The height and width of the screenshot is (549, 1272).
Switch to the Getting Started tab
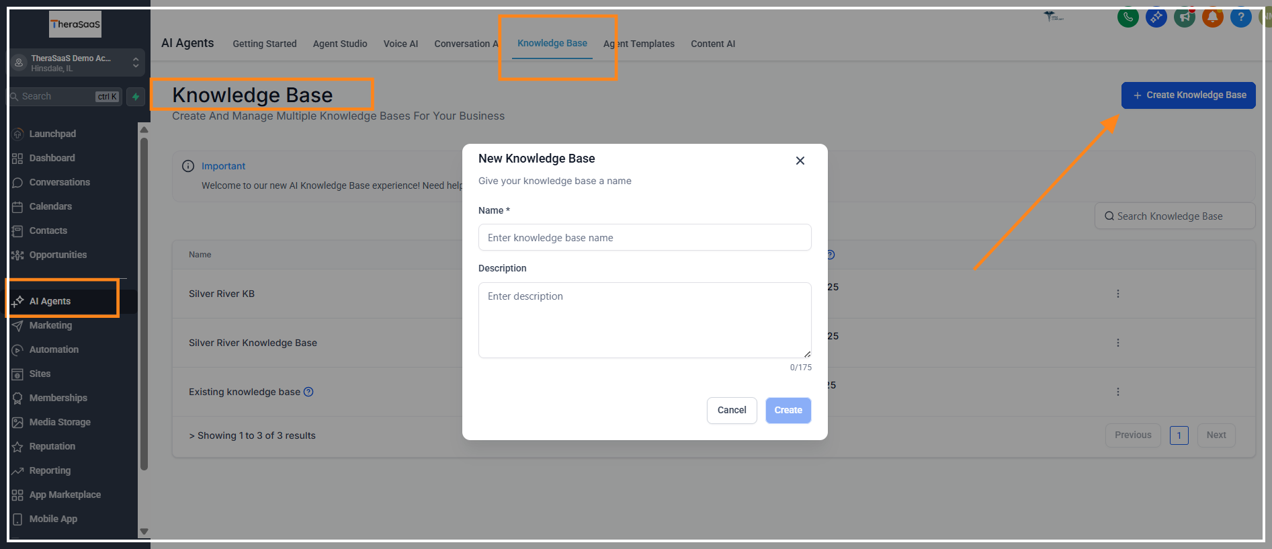(265, 44)
